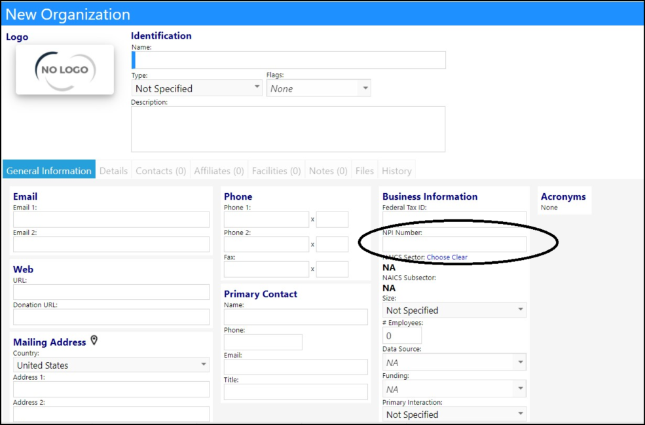
Task: Open the Flags dropdown showing None
Action: click(x=319, y=88)
